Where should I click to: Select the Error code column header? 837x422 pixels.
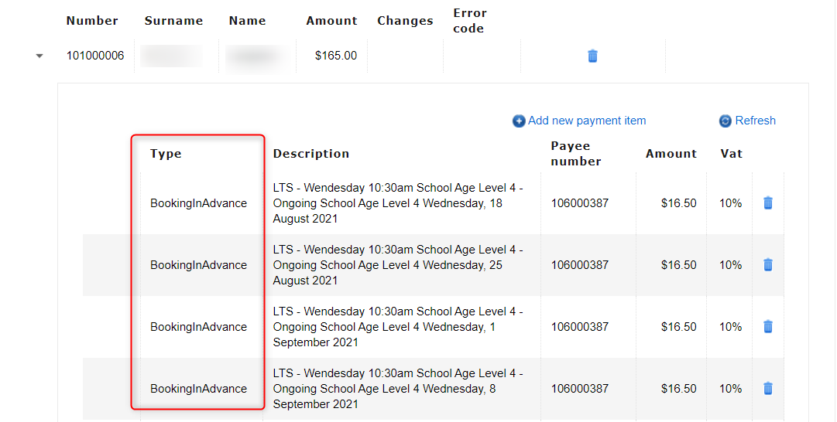469,21
